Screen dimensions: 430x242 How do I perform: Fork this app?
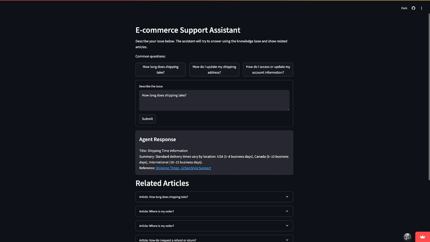point(404,8)
